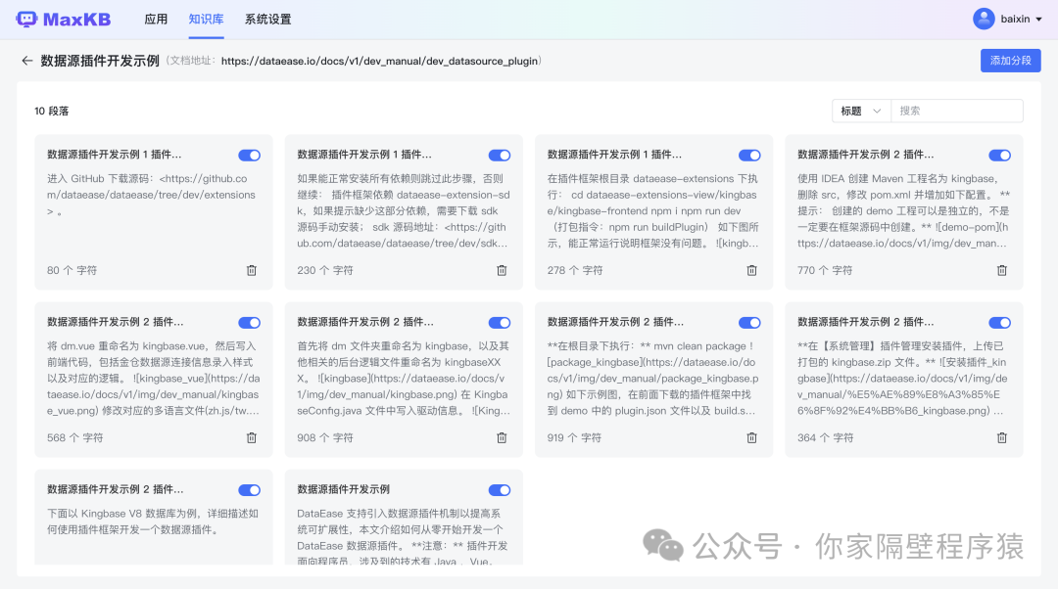The width and height of the screenshot is (1058, 589).
Task: Click the trash icon on the 364-character segment
Action: pyautogui.click(x=1001, y=437)
